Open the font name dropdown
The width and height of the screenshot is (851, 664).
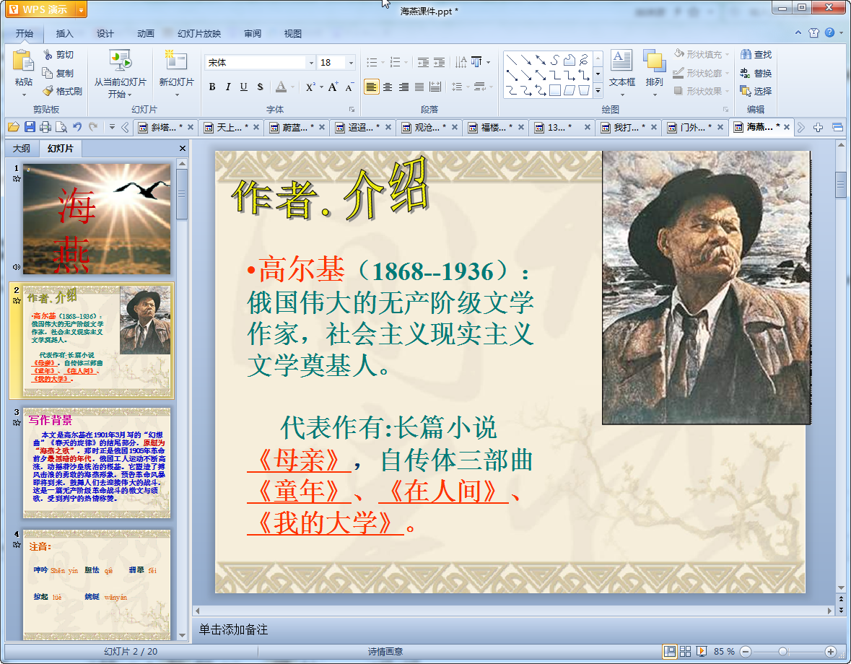[x=312, y=63]
